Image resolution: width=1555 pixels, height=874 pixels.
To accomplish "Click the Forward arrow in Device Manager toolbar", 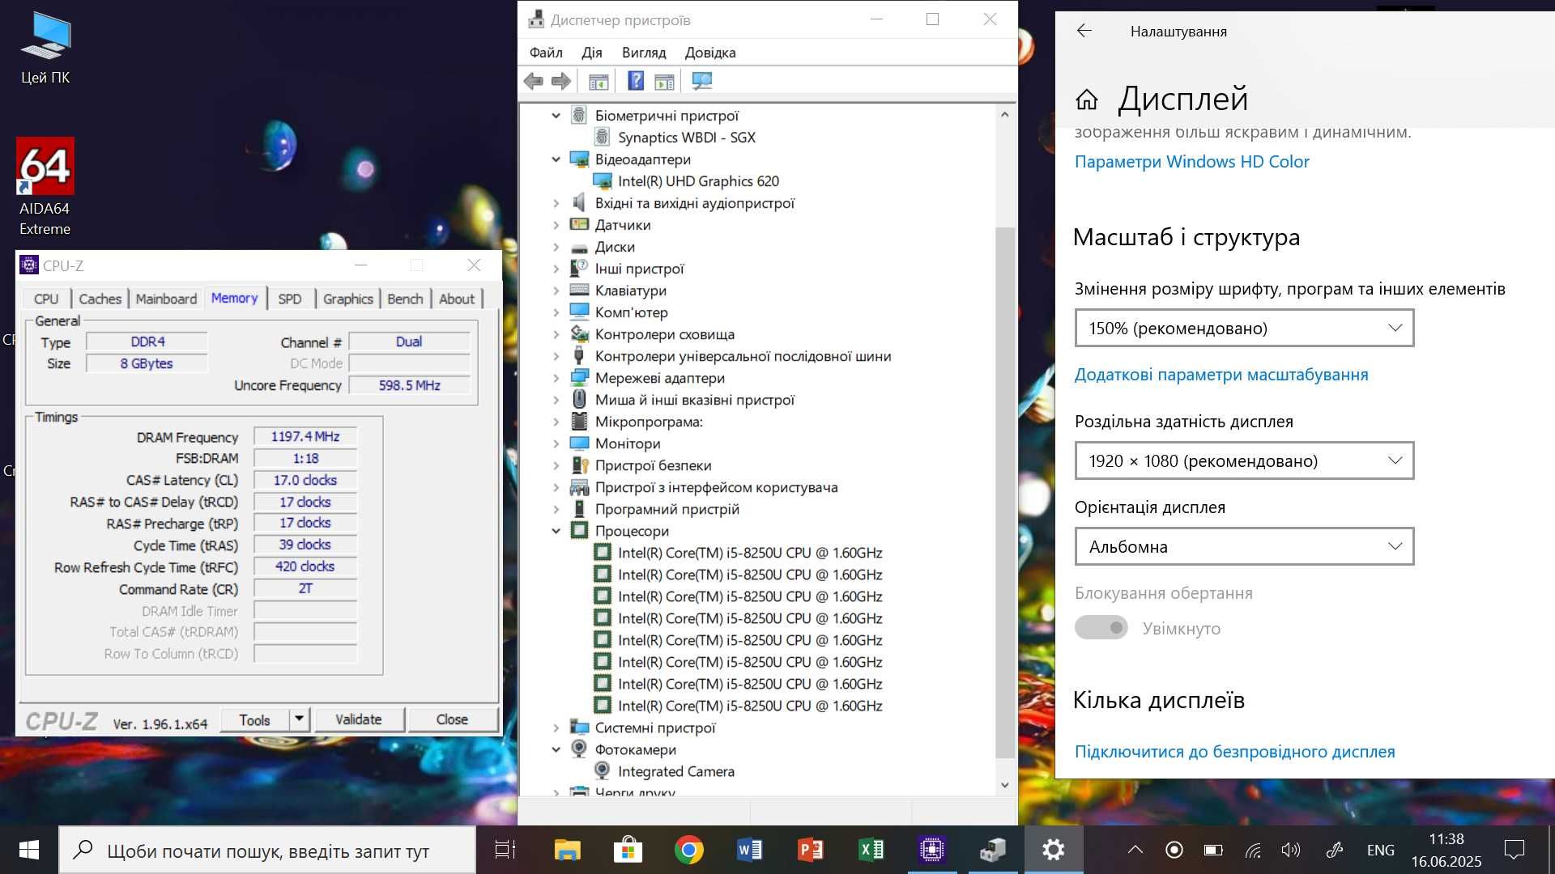I will [x=560, y=81].
